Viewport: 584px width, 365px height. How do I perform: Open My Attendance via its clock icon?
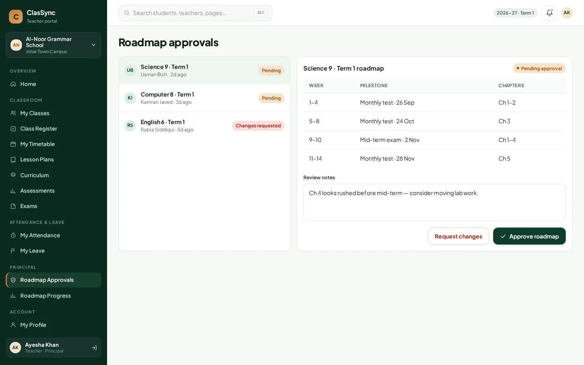(13, 235)
